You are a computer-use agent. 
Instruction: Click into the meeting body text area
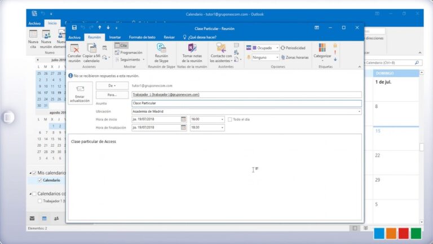(x=215, y=177)
